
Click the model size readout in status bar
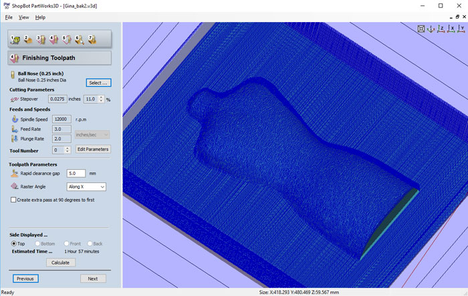pyautogui.click(x=299, y=293)
